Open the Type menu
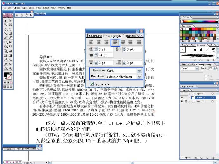219x164 pixels. coord(24,8)
